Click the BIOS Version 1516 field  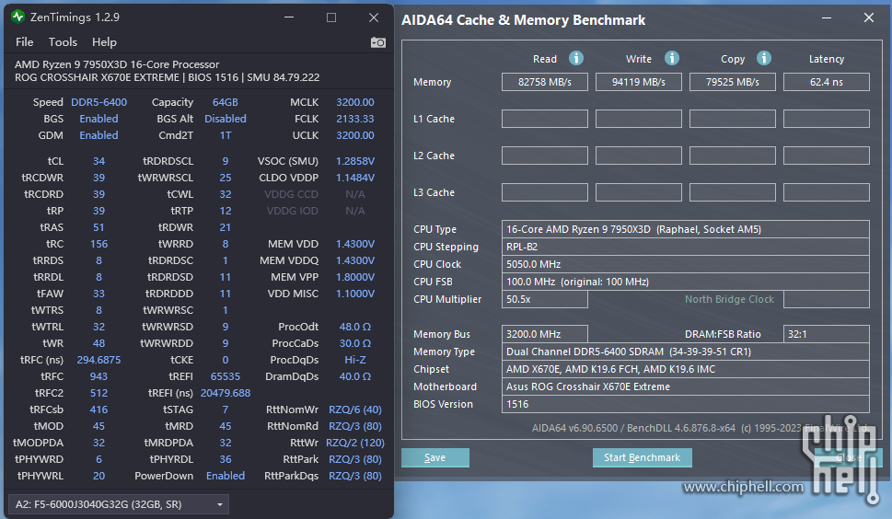686,404
